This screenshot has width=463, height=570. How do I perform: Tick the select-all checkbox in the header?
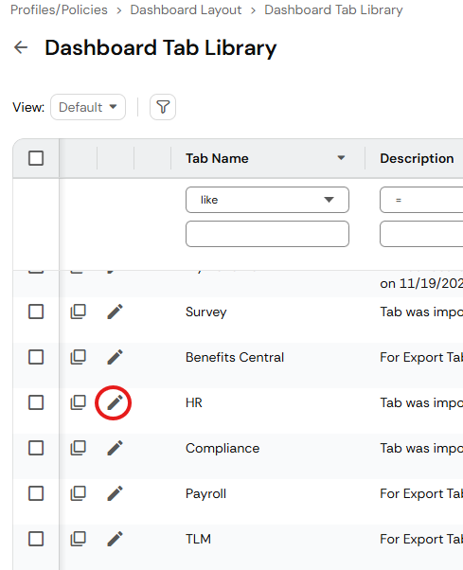36,158
